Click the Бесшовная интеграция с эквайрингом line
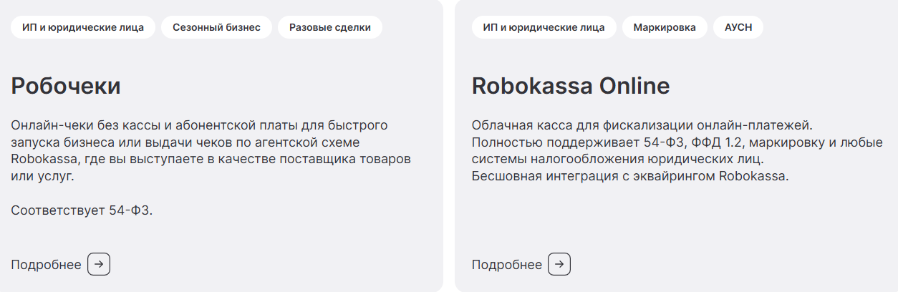Viewport: 898px width, 292px height. (x=630, y=176)
